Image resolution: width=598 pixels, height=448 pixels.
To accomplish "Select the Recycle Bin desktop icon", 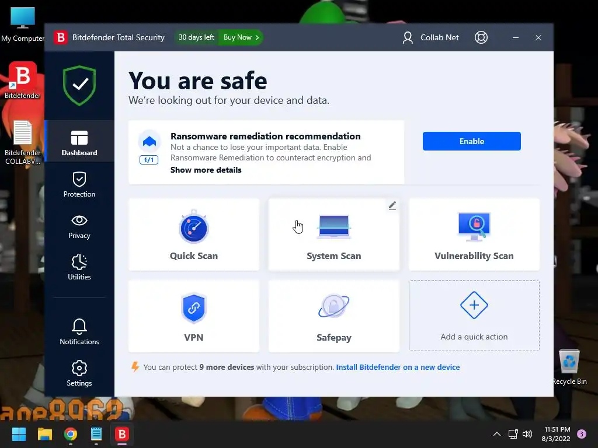I will click(x=569, y=367).
